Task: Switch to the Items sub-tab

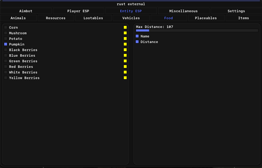Action: pos(244,18)
